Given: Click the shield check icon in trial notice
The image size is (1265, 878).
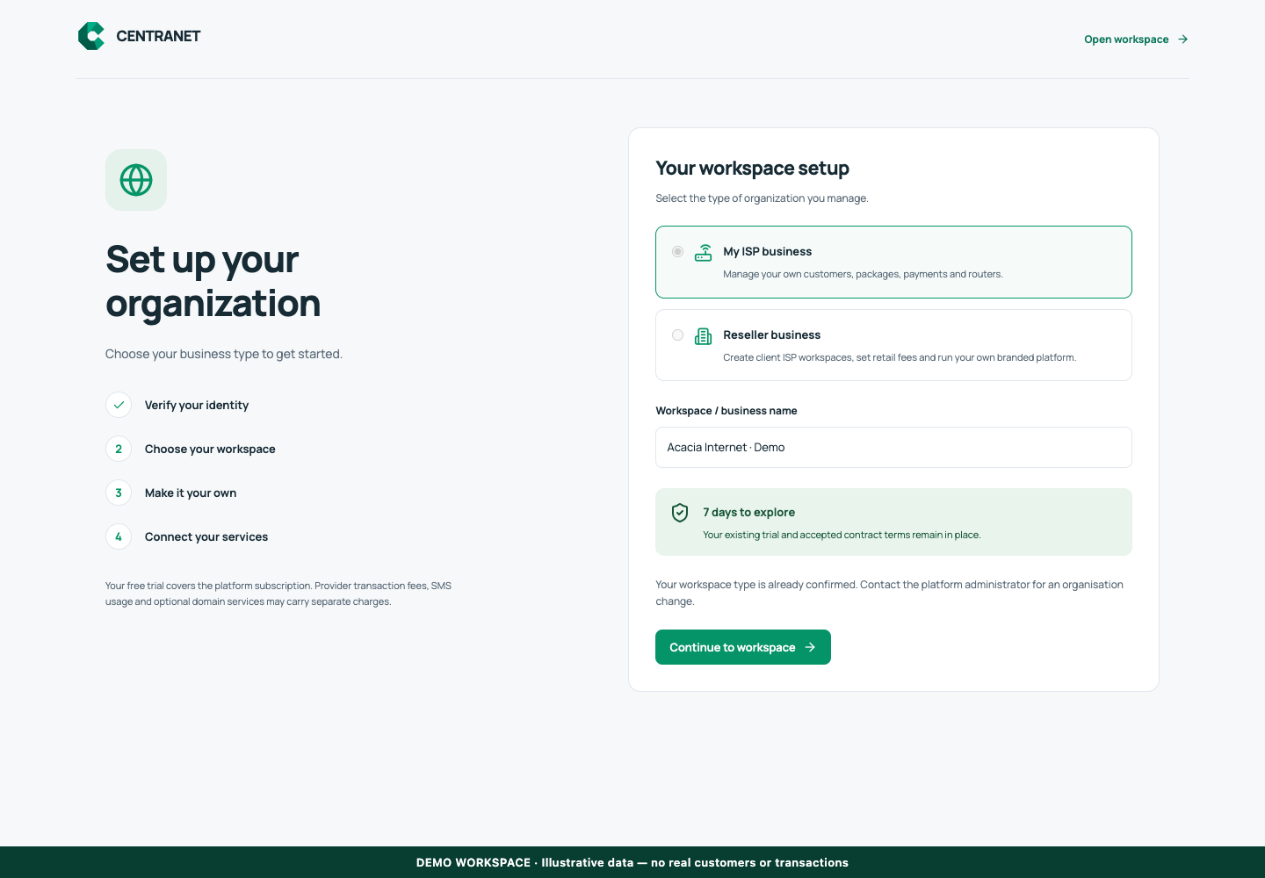Looking at the screenshot, I should pos(680,513).
